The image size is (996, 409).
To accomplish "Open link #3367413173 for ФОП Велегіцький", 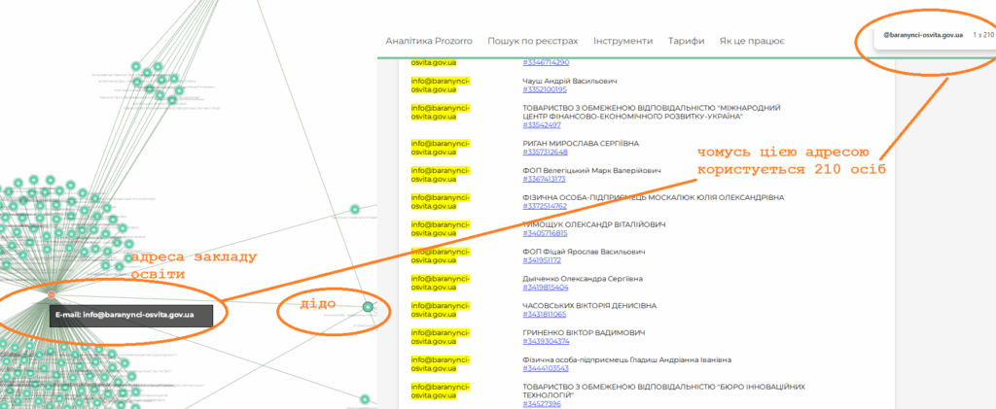I will 545,179.
